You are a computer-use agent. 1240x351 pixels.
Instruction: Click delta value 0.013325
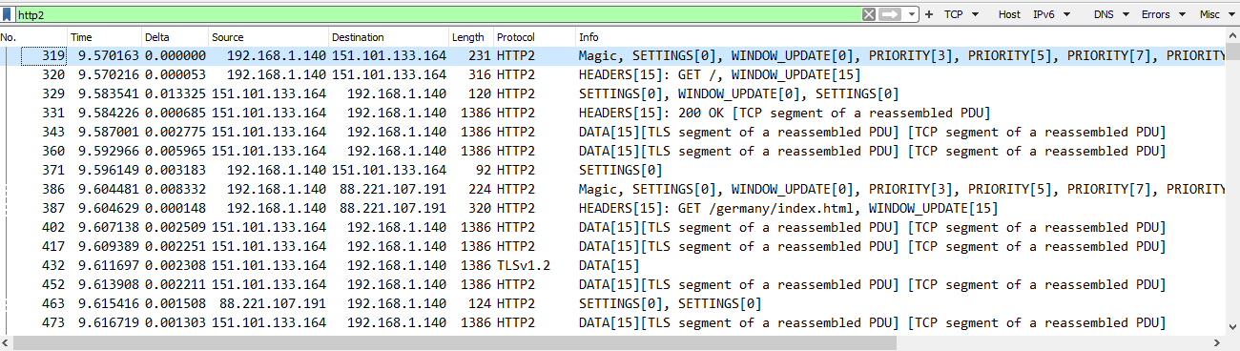pos(175,93)
